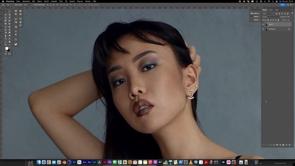Switch to the Kanäle tab

271,10
